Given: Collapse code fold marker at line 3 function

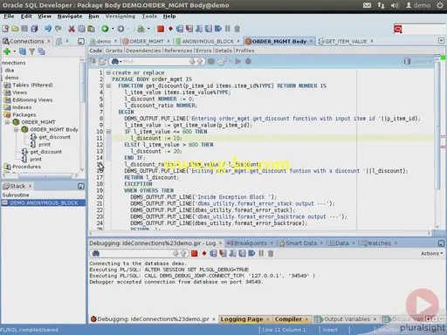Looking at the screenshot, I should (x=108, y=85).
